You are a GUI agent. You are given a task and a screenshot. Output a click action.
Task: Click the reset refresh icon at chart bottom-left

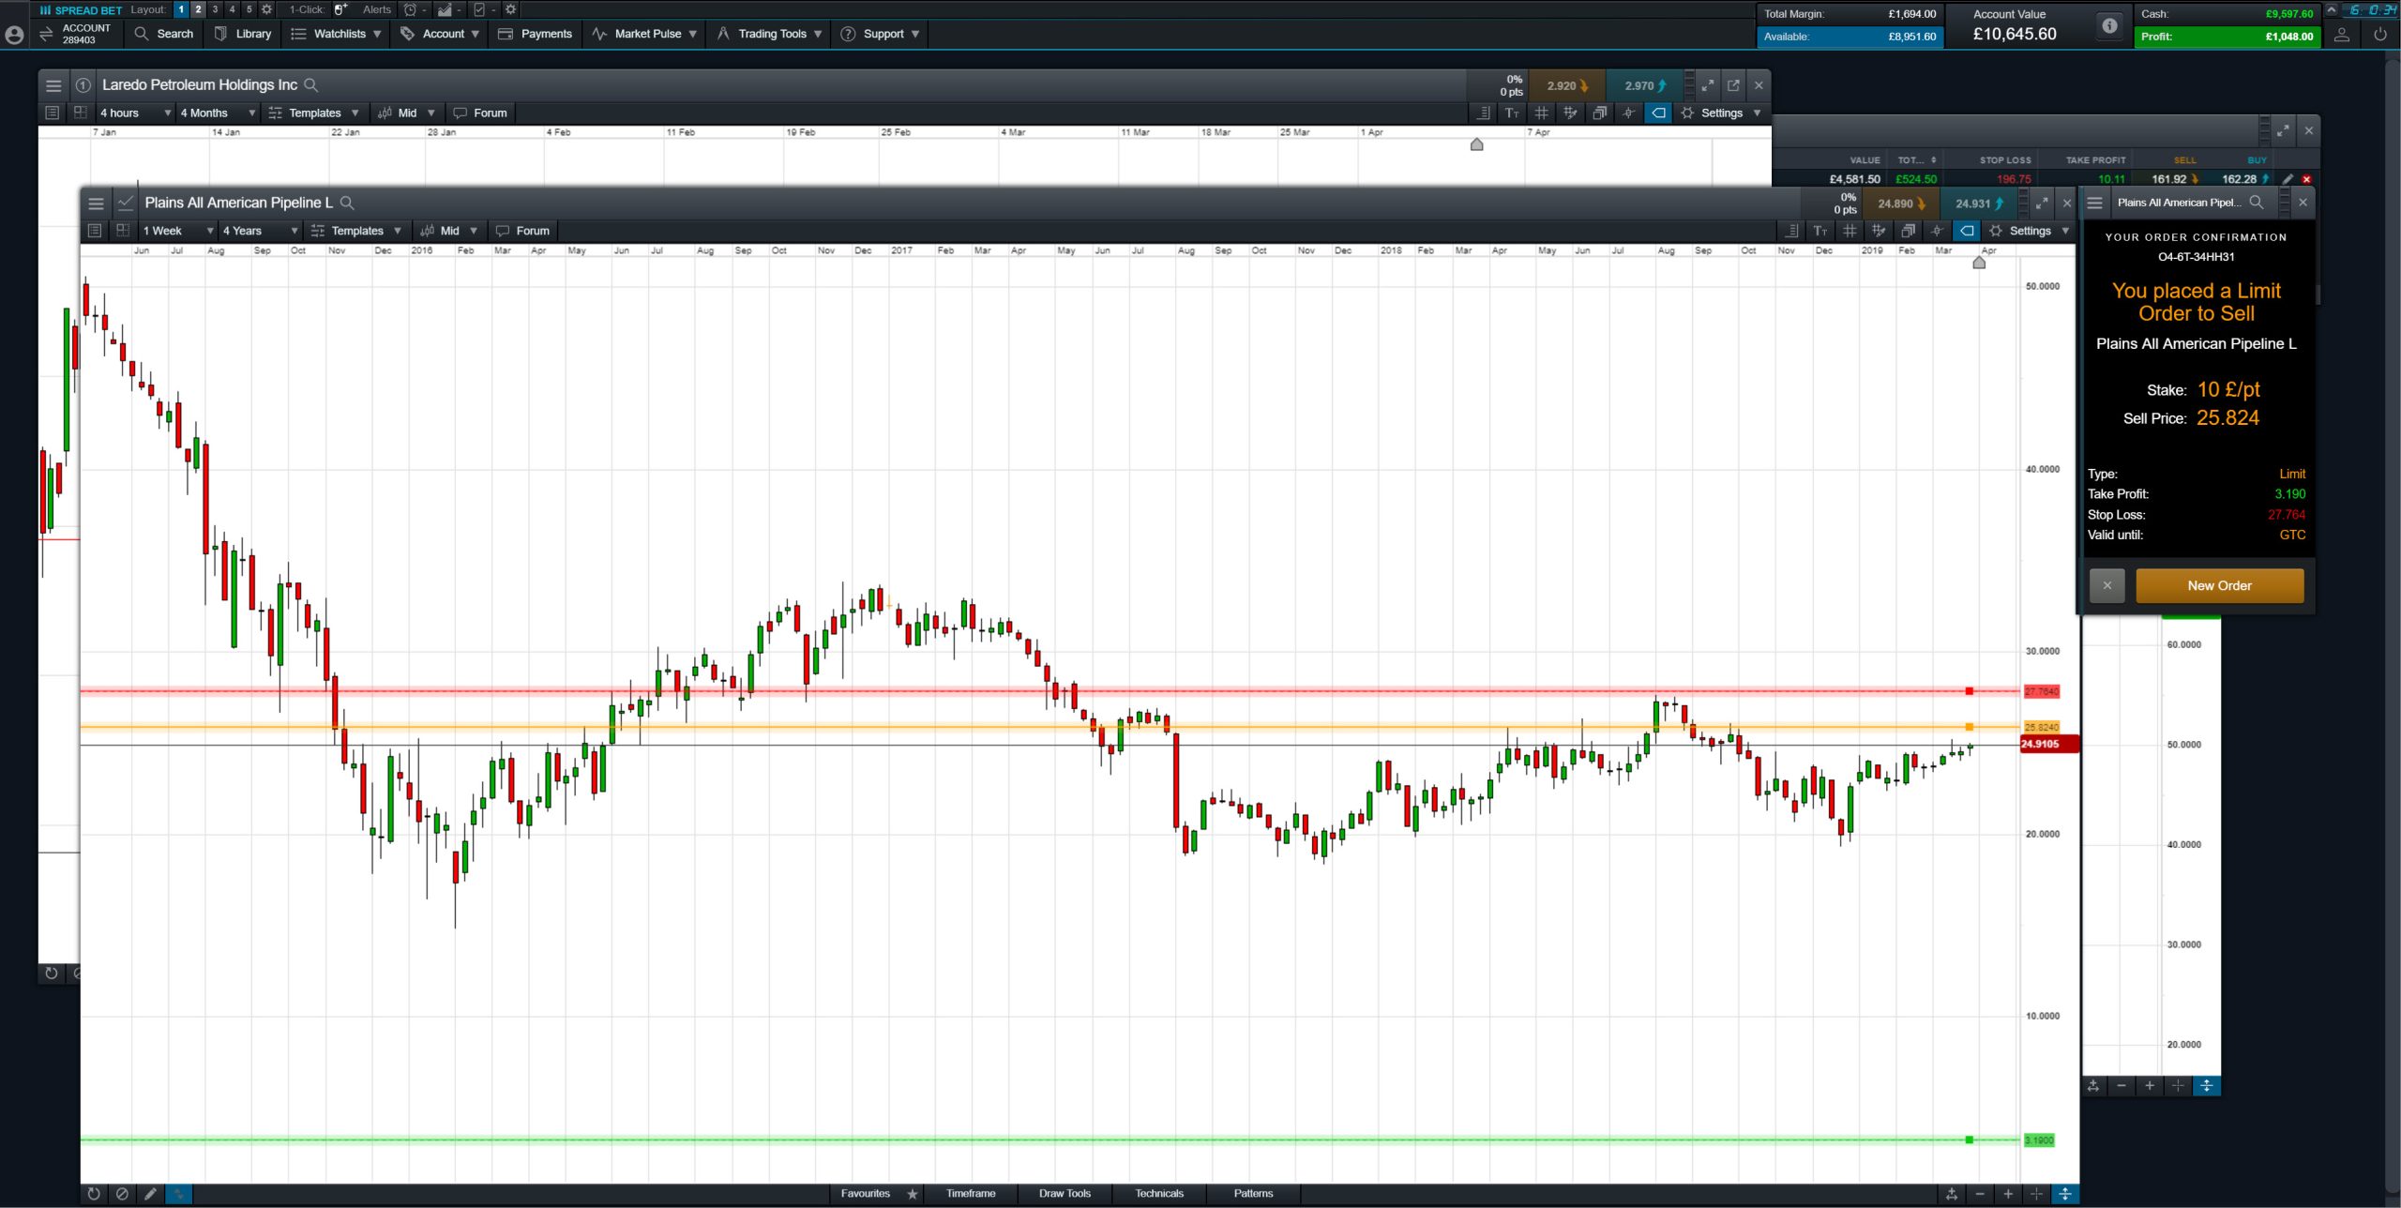(x=94, y=1194)
